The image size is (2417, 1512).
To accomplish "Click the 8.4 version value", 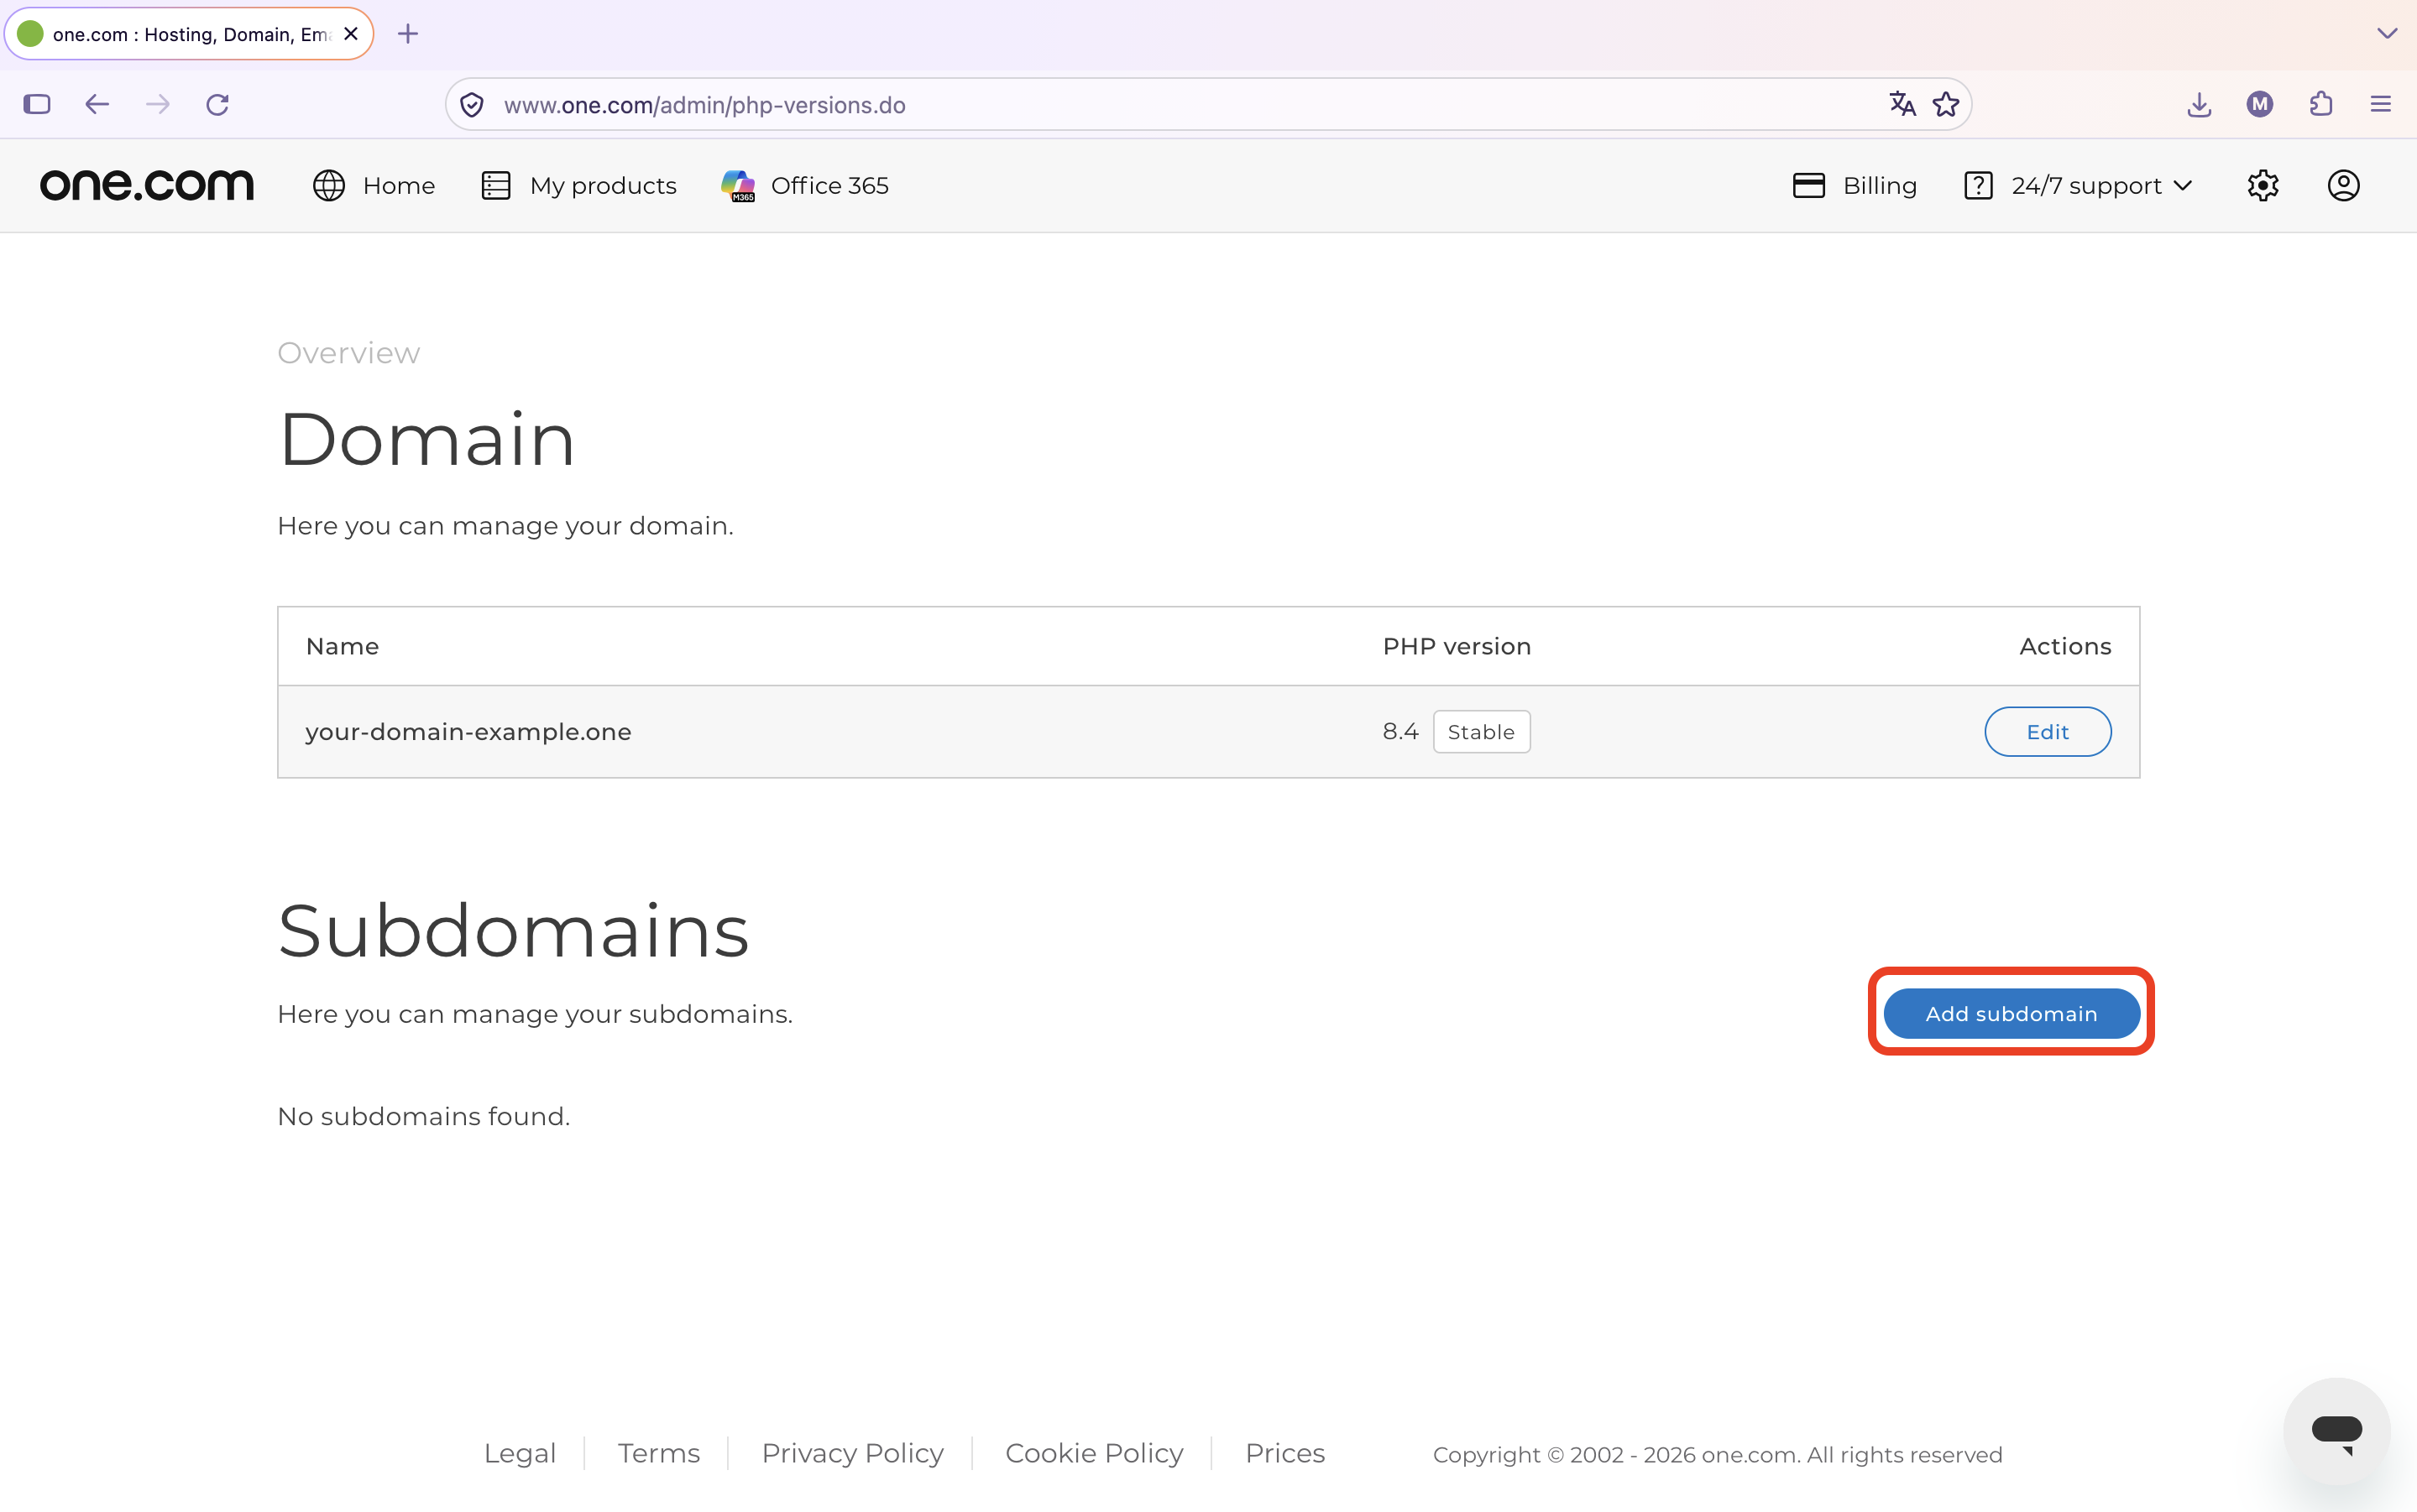I will tap(1399, 732).
